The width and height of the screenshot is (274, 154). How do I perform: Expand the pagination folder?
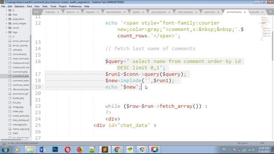click(6, 19)
